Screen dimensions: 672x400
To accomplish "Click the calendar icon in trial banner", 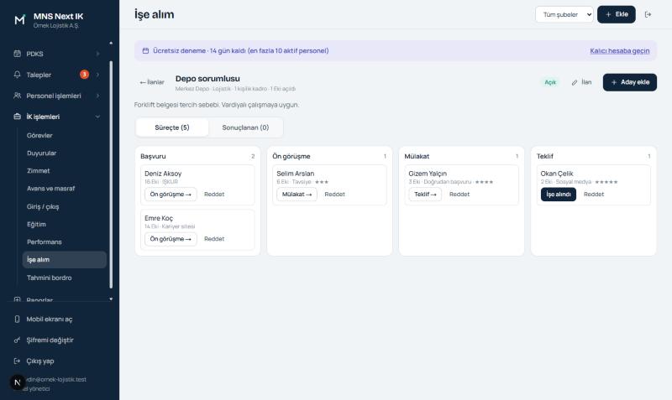I will (x=145, y=50).
